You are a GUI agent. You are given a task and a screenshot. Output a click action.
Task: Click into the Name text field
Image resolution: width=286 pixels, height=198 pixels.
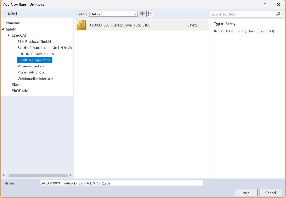click(121, 183)
